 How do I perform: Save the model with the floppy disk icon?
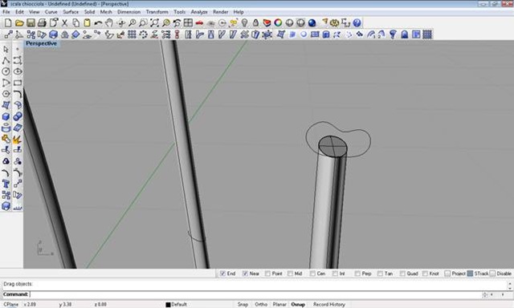pos(31,22)
